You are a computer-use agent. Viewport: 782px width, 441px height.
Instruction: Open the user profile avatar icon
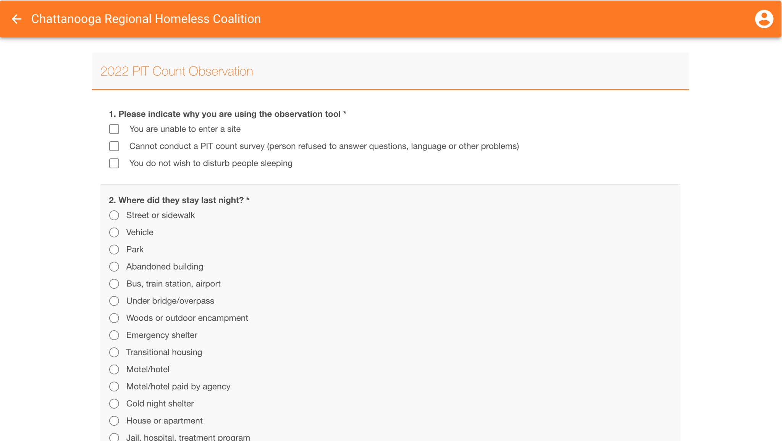click(x=764, y=19)
